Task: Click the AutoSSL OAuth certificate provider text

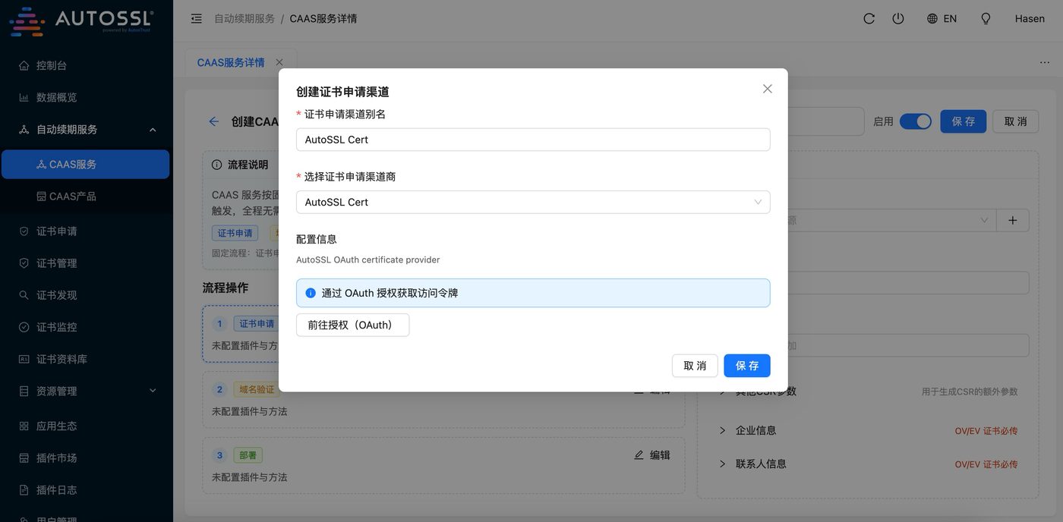Action: coord(368,259)
